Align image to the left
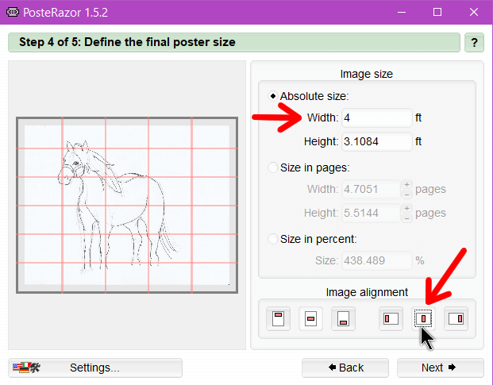493x385 pixels. coord(391,319)
